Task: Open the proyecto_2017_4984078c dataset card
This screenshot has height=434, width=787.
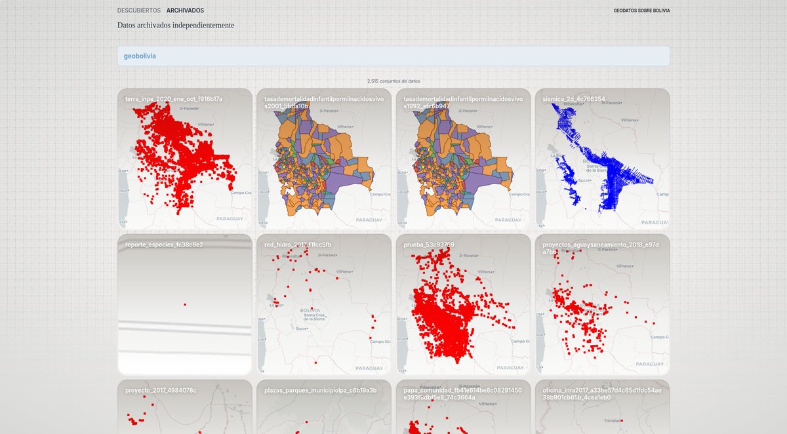Action: tap(184, 406)
